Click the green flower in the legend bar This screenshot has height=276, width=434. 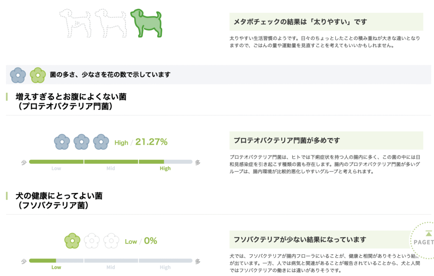(x=38, y=75)
